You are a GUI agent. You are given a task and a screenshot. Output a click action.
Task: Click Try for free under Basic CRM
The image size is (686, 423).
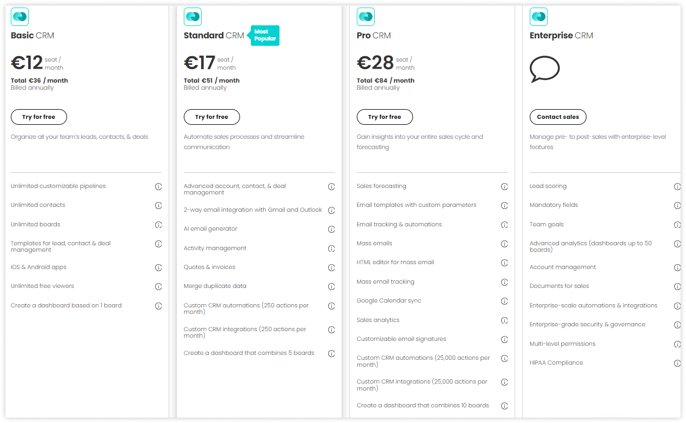click(39, 117)
